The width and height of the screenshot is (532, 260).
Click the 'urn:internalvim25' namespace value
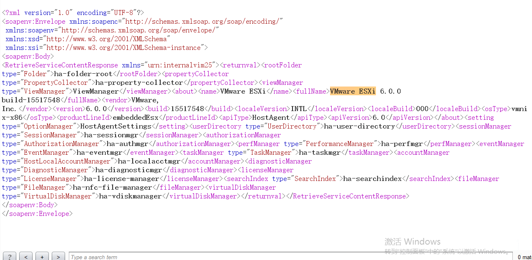click(182, 65)
